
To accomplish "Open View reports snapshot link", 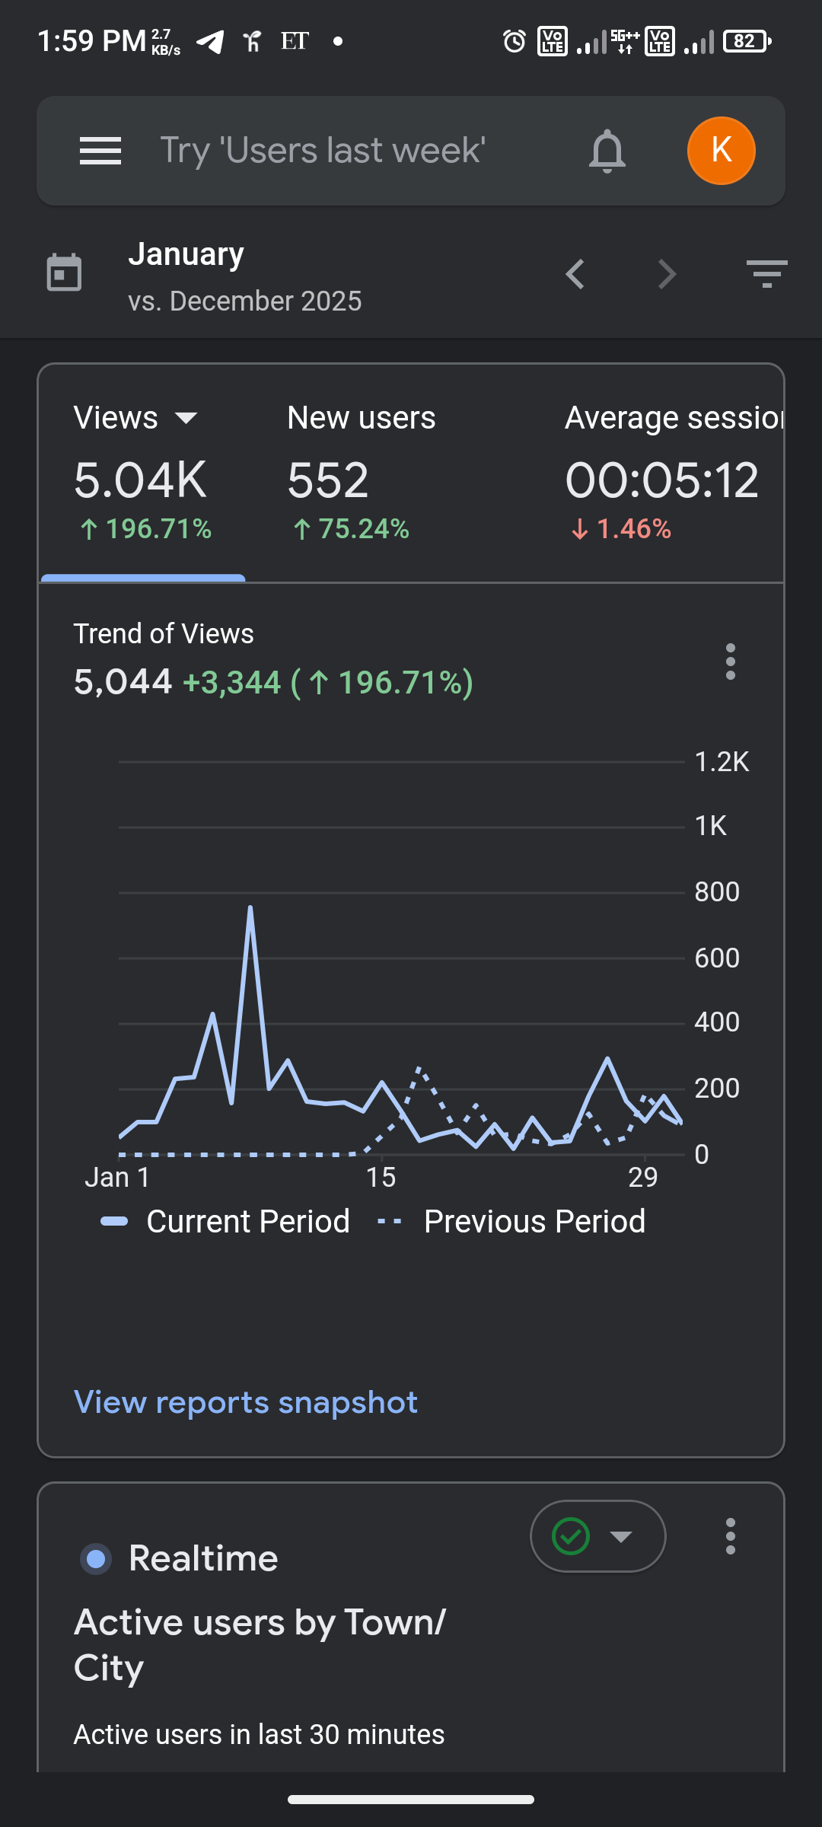I will coord(246,1402).
